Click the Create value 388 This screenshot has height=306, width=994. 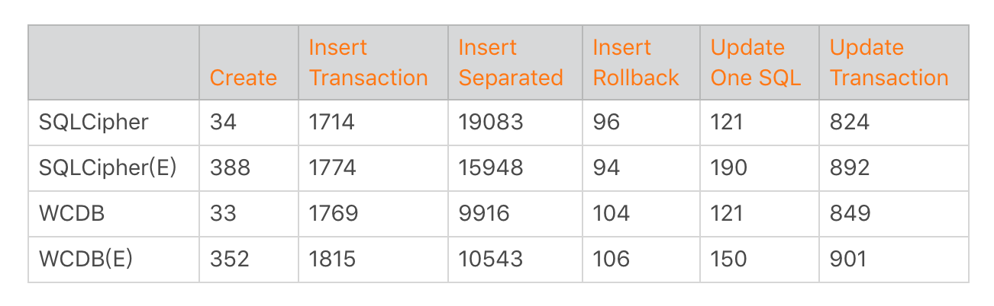coord(230,167)
